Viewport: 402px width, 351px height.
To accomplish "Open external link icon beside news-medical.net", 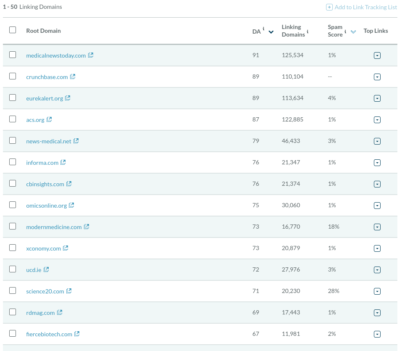I will [x=76, y=141].
